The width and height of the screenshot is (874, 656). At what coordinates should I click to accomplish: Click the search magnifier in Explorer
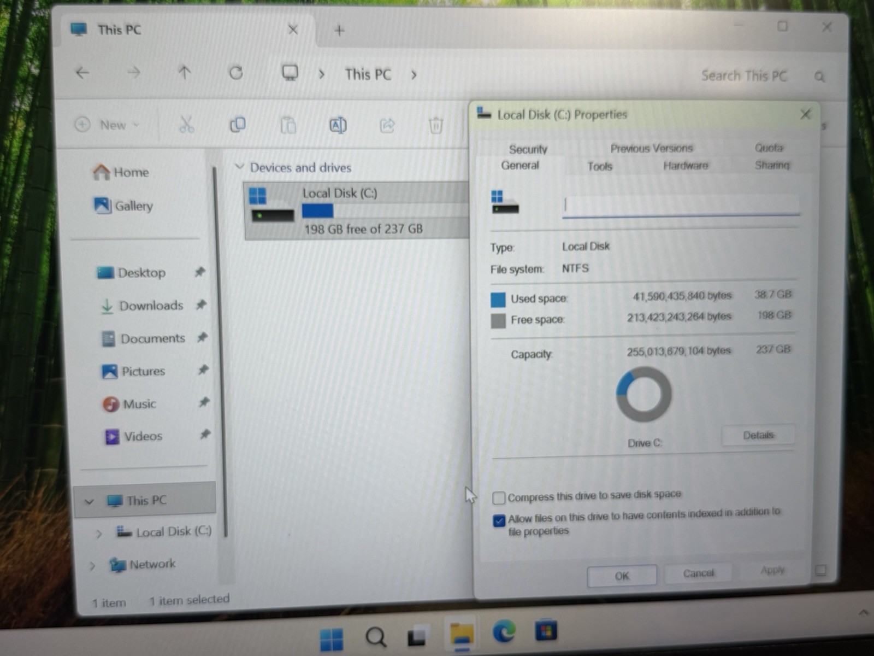pos(819,77)
